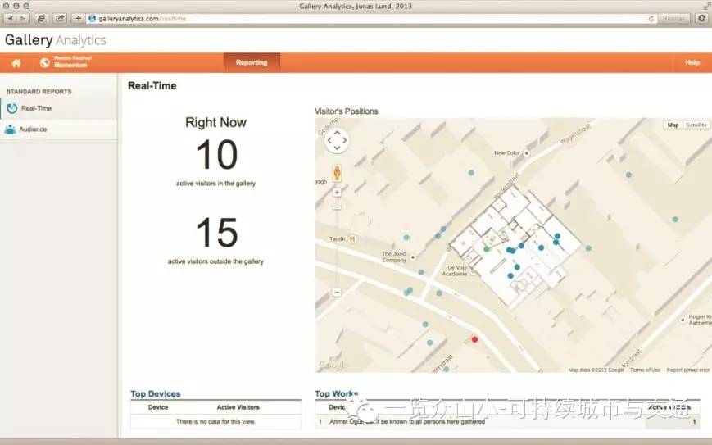Click Report a map error link
Screen dimensions: 712x445
click(688, 370)
